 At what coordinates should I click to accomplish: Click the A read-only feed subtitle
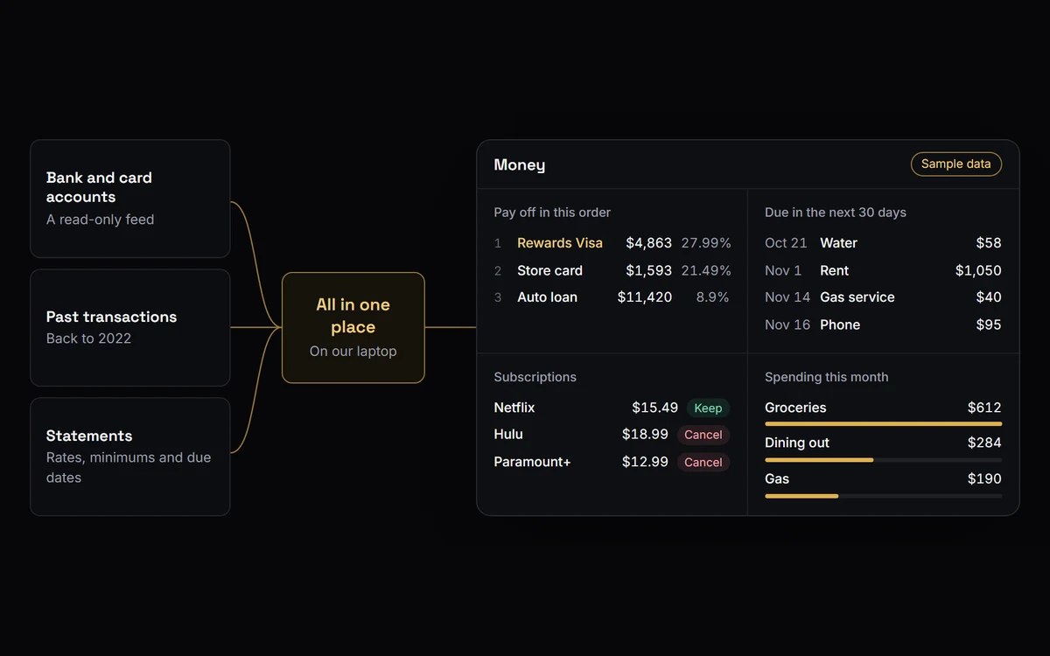pyautogui.click(x=100, y=220)
